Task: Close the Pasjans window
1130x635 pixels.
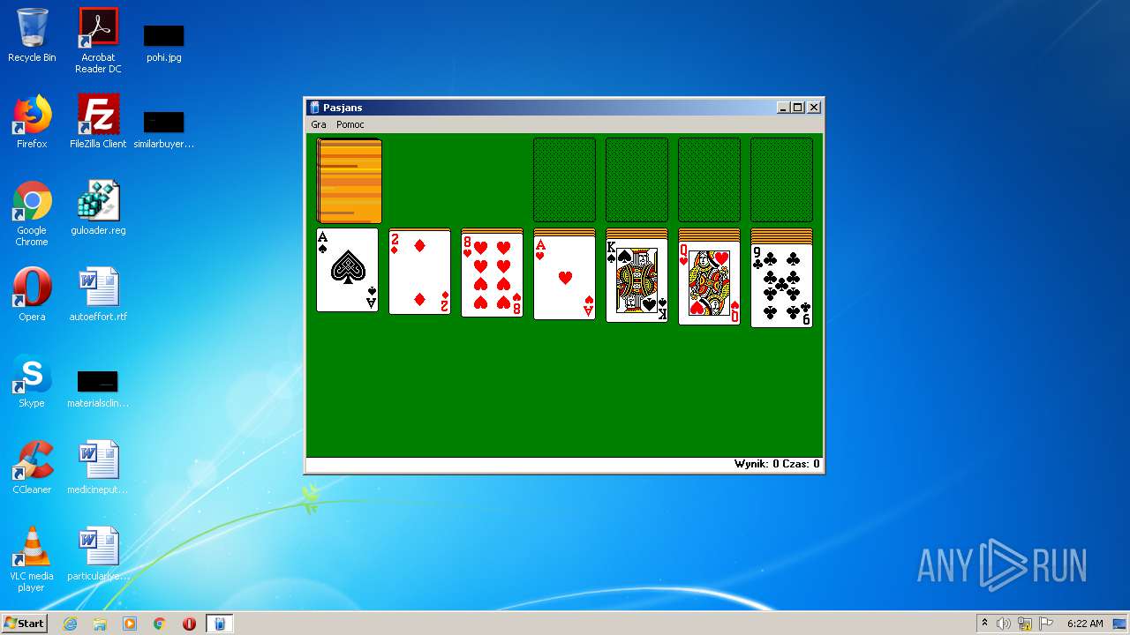Action: point(814,108)
